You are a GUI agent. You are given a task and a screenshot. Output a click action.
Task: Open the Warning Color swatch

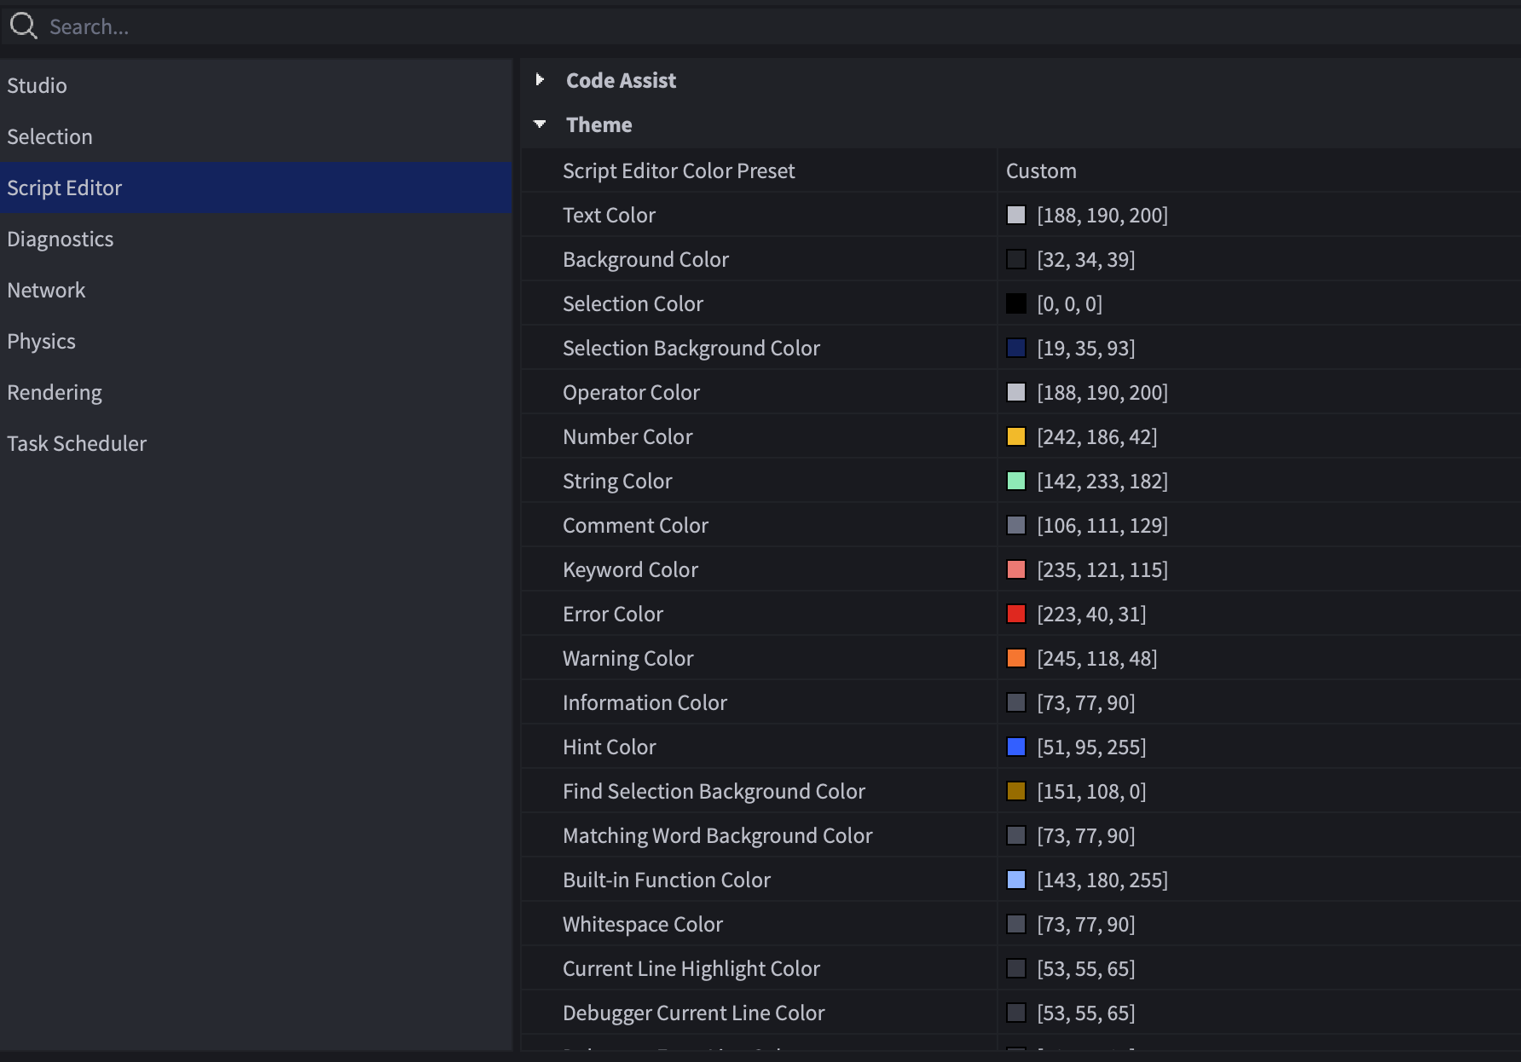coord(1016,658)
